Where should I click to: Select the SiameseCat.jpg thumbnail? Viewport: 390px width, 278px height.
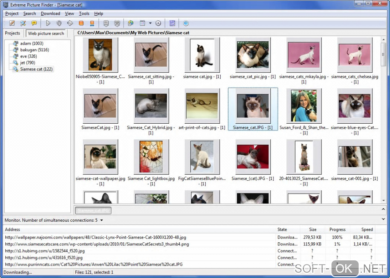tap(101, 106)
